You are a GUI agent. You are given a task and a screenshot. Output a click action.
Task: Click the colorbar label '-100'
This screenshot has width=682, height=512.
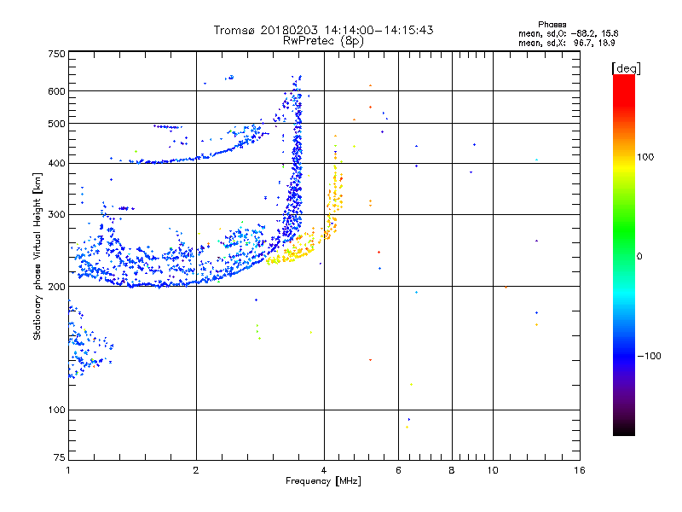[649, 356]
